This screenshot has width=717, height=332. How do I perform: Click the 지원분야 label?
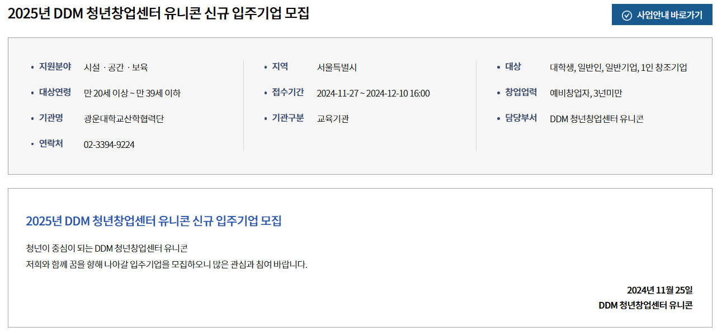click(x=55, y=66)
